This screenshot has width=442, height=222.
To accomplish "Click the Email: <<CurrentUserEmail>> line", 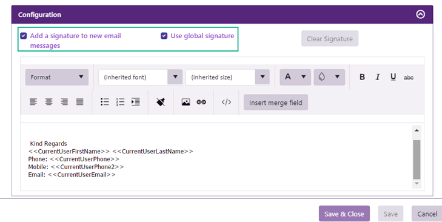I will click(72, 175).
